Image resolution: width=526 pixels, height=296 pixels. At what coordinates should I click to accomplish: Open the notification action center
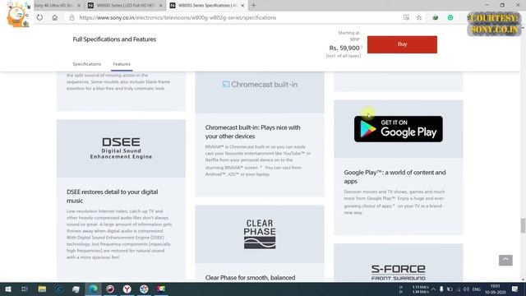[x=514, y=289]
